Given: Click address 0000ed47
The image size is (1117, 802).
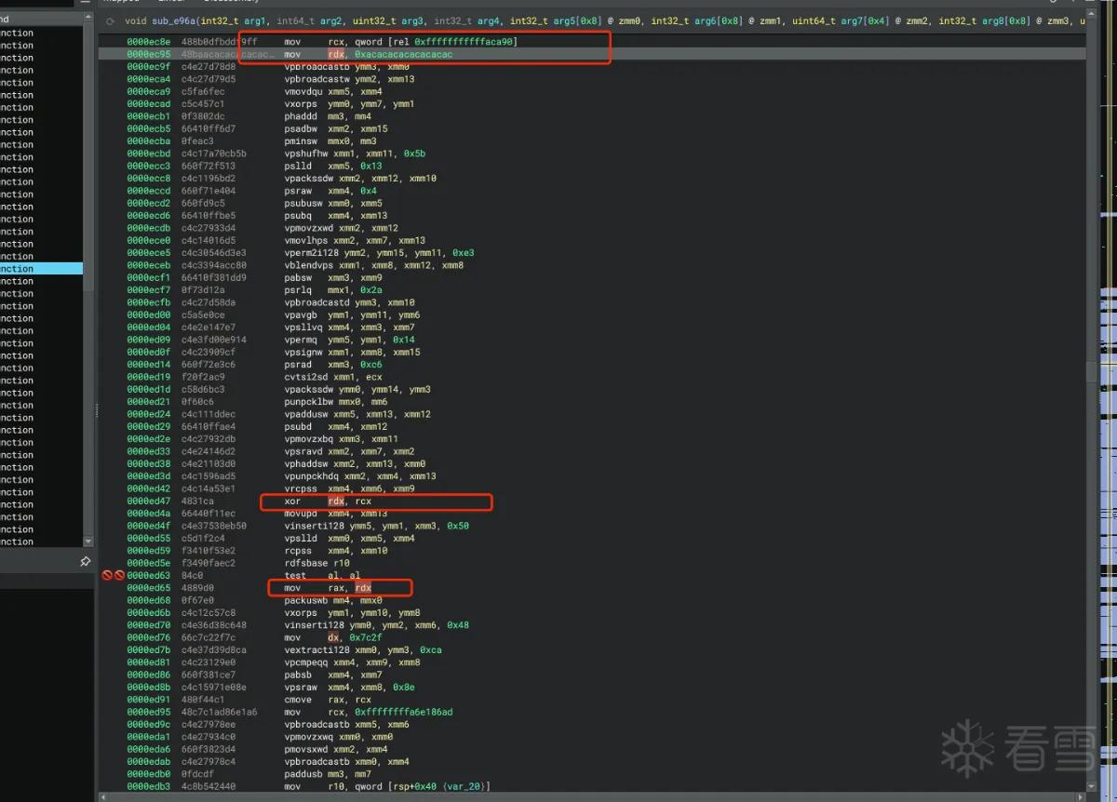Looking at the screenshot, I should pos(149,501).
